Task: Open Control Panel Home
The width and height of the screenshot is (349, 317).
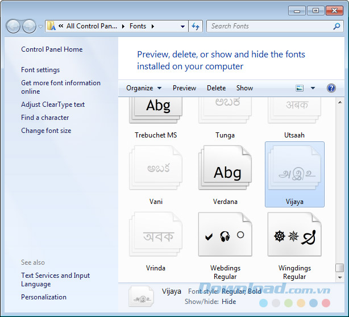Action: (52, 49)
